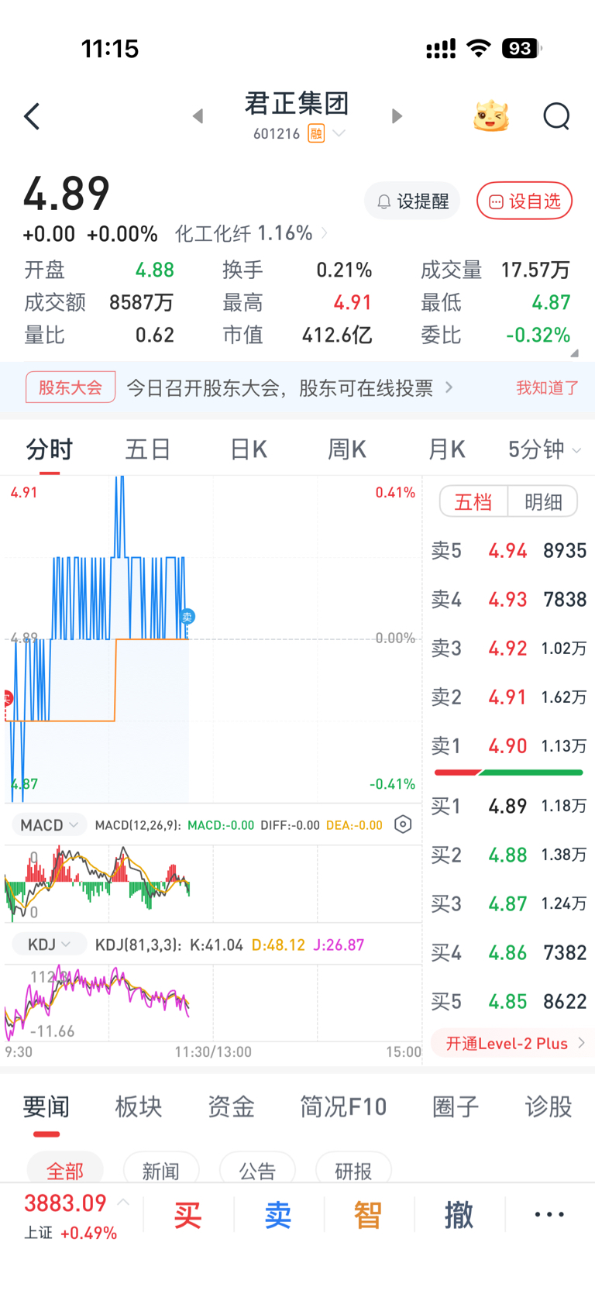Tap the 买2 row at 4.88
This screenshot has width=595, height=1294.
click(x=508, y=855)
